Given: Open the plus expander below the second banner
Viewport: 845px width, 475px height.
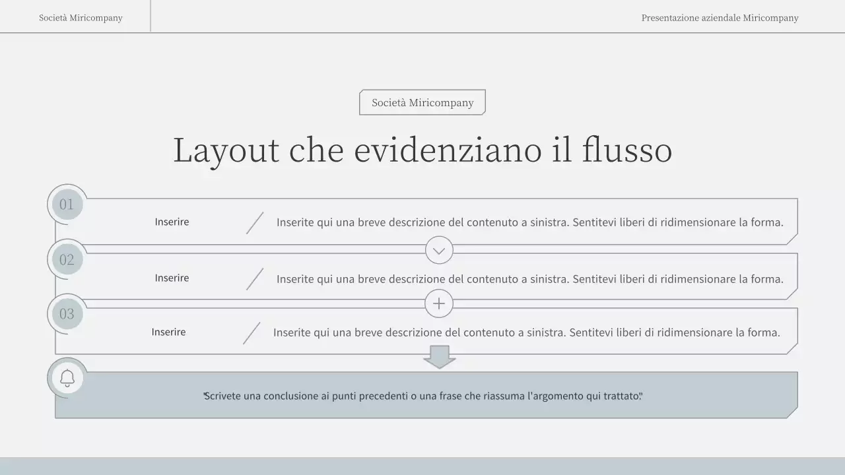Looking at the screenshot, I should 438,303.
